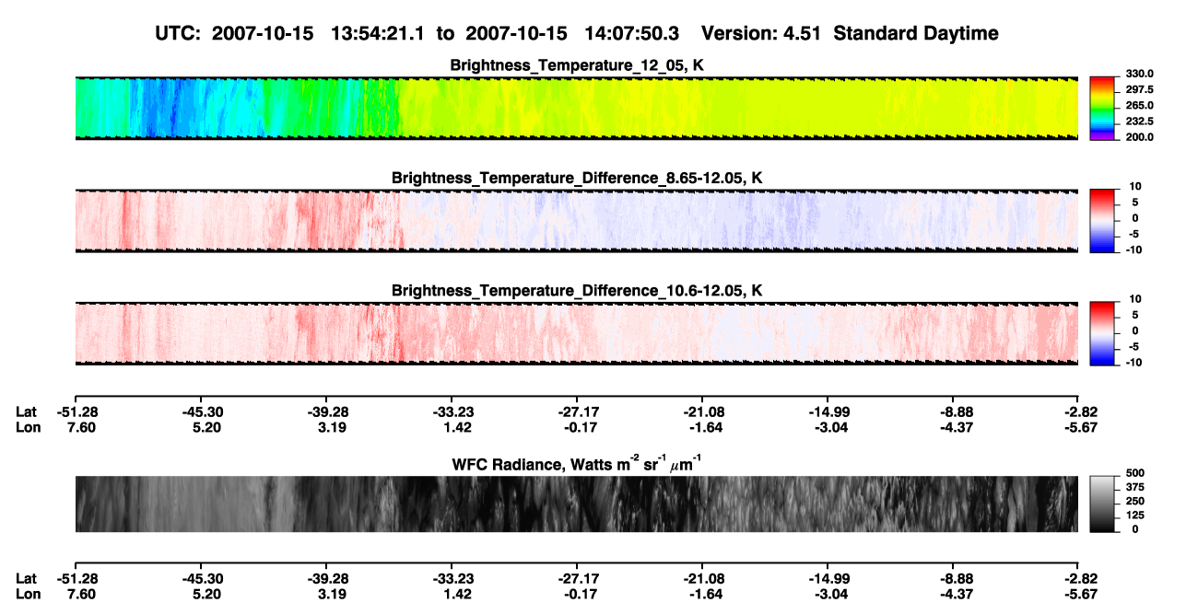This screenshot has height=614, width=1198.
Task: Click the upper axis latitude -51.28 label
Action: pyautogui.click(x=76, y=412)
